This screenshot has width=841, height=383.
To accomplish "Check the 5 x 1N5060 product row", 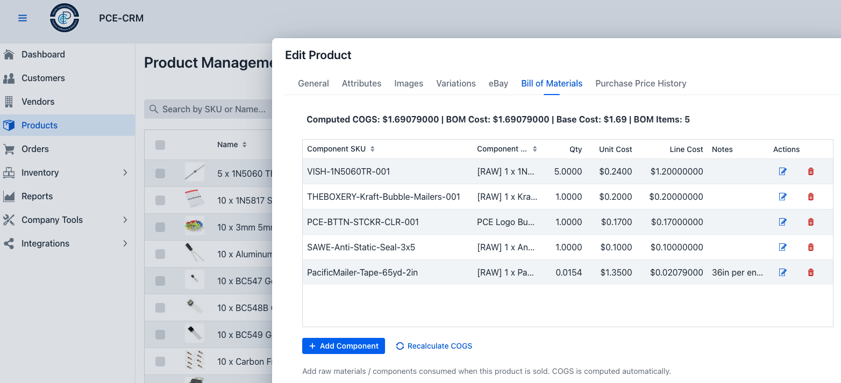I will pyautogui.click(x=160, y=173).
